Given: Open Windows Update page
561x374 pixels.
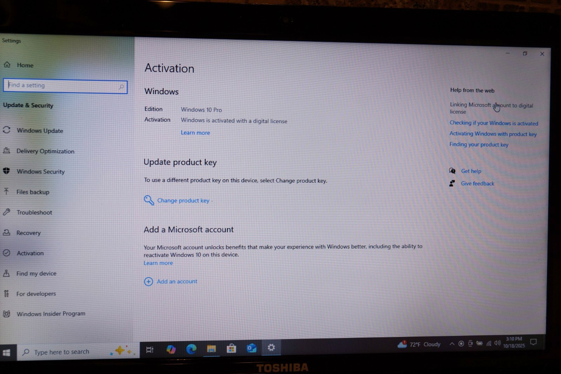Looking at the screenshot, I should pyautogui.click(x=33, y=130).
